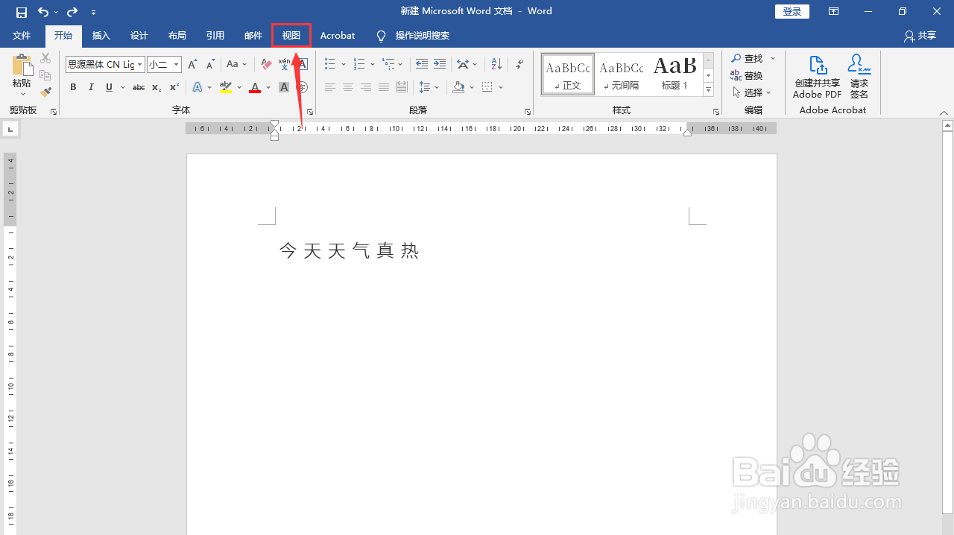The width and height of the screenshot is (954, 535).
Task: Toggle superscript formatting
Action: [x=173, y=87]
